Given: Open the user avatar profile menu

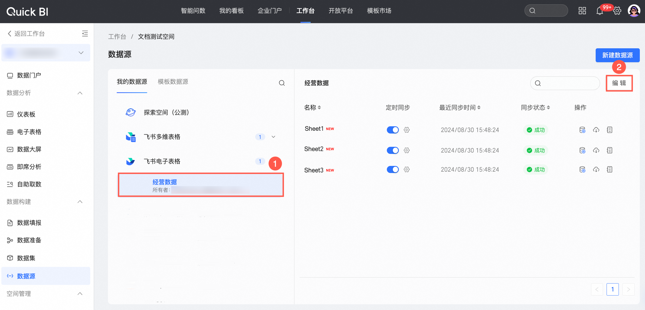Looking at the screenshot, I should tap(634, 11).
